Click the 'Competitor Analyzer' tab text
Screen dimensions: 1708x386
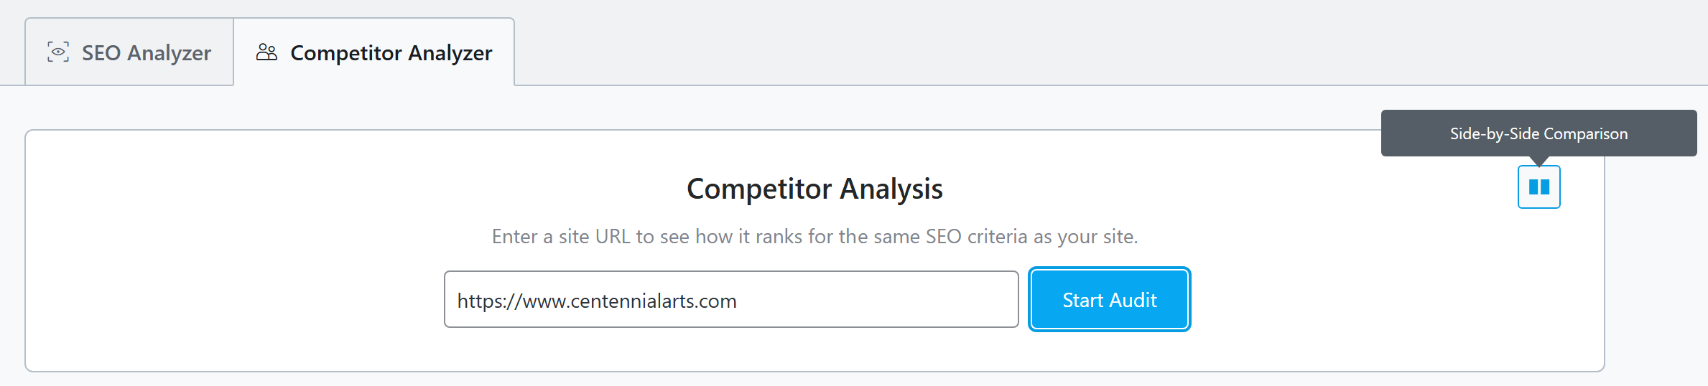click(391, 52)
